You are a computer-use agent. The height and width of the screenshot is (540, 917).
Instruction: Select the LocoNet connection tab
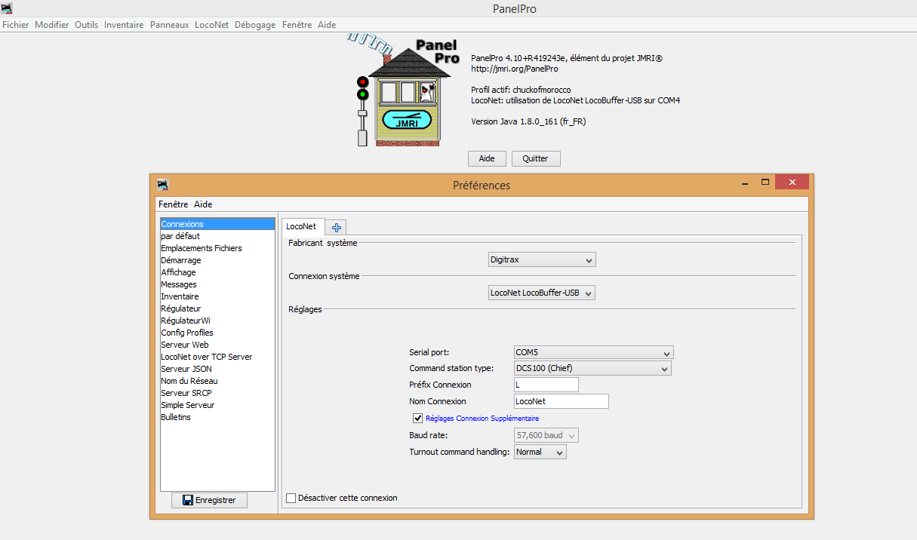coord(302,226)
